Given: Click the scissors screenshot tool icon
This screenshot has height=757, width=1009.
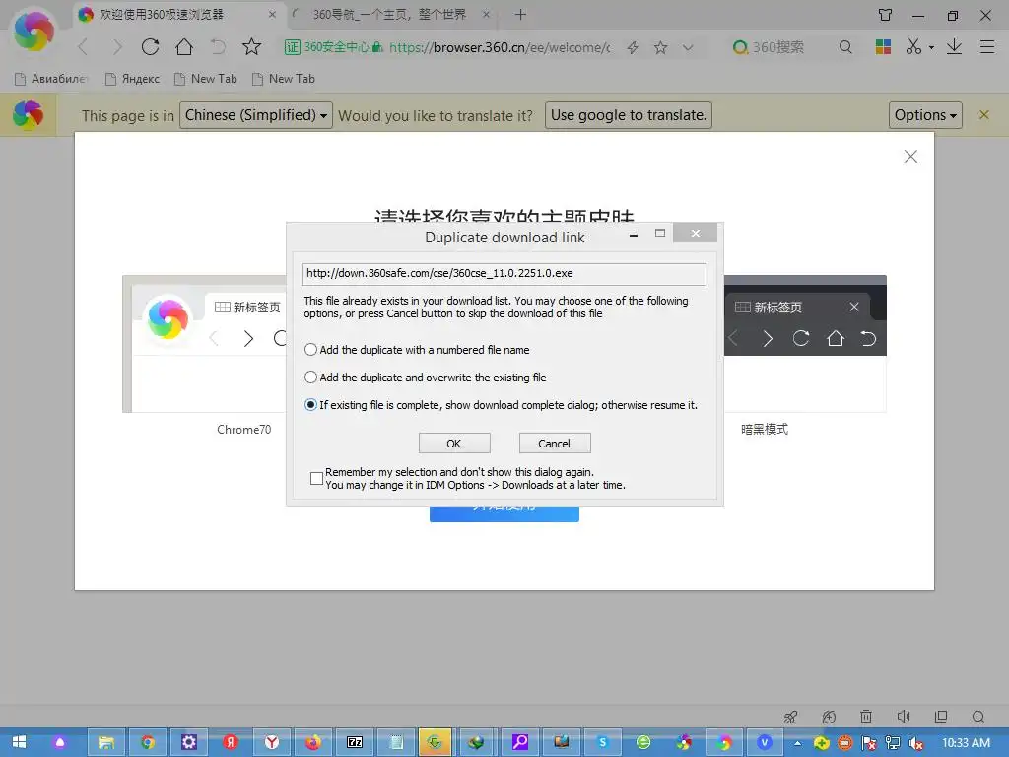Looking at the screenshot, I should tap(913, 47).
